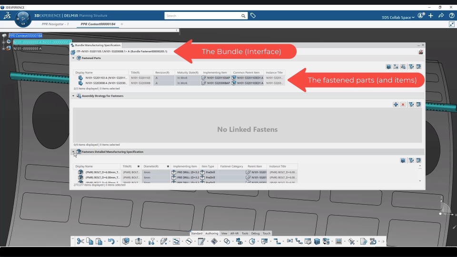The height and width of the screenshot is (257, 457).
Task: Sort by Common Parent Item column header
Action: [246, 72]
